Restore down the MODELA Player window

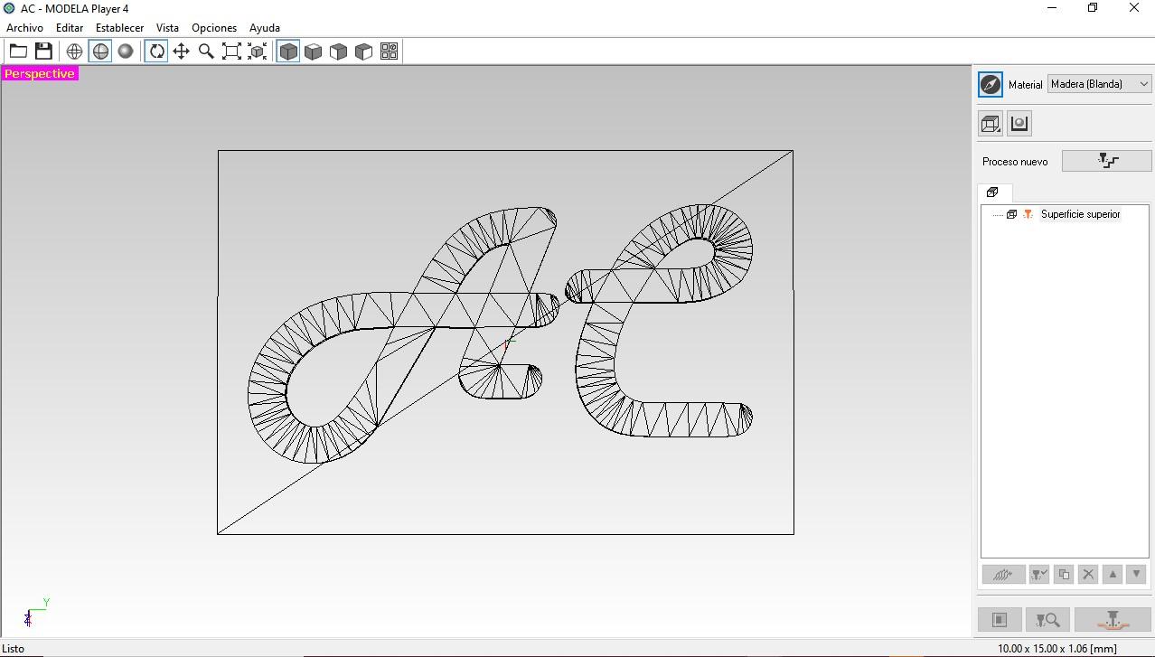coord(1093,8)
